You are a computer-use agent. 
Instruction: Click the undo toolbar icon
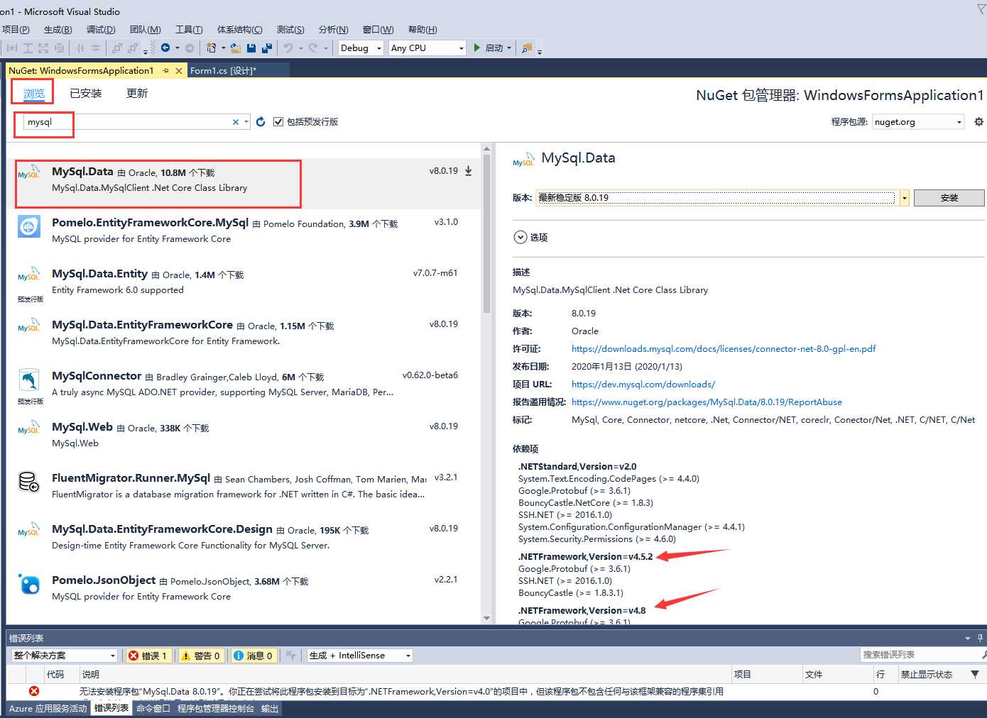(x=288, y=48)
